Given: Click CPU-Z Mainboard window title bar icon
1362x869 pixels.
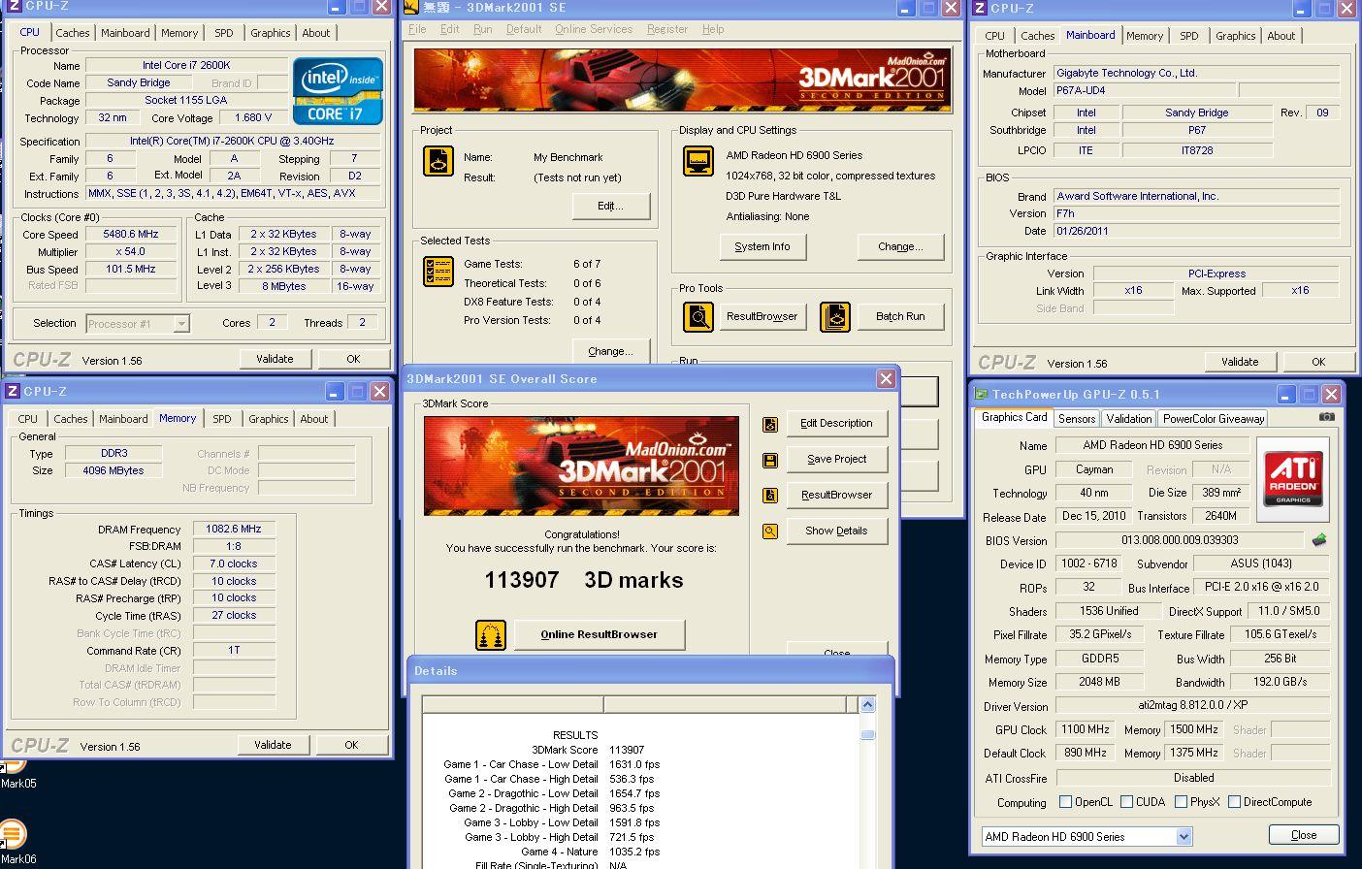Looking at the screenshot, I should [980, 8].
